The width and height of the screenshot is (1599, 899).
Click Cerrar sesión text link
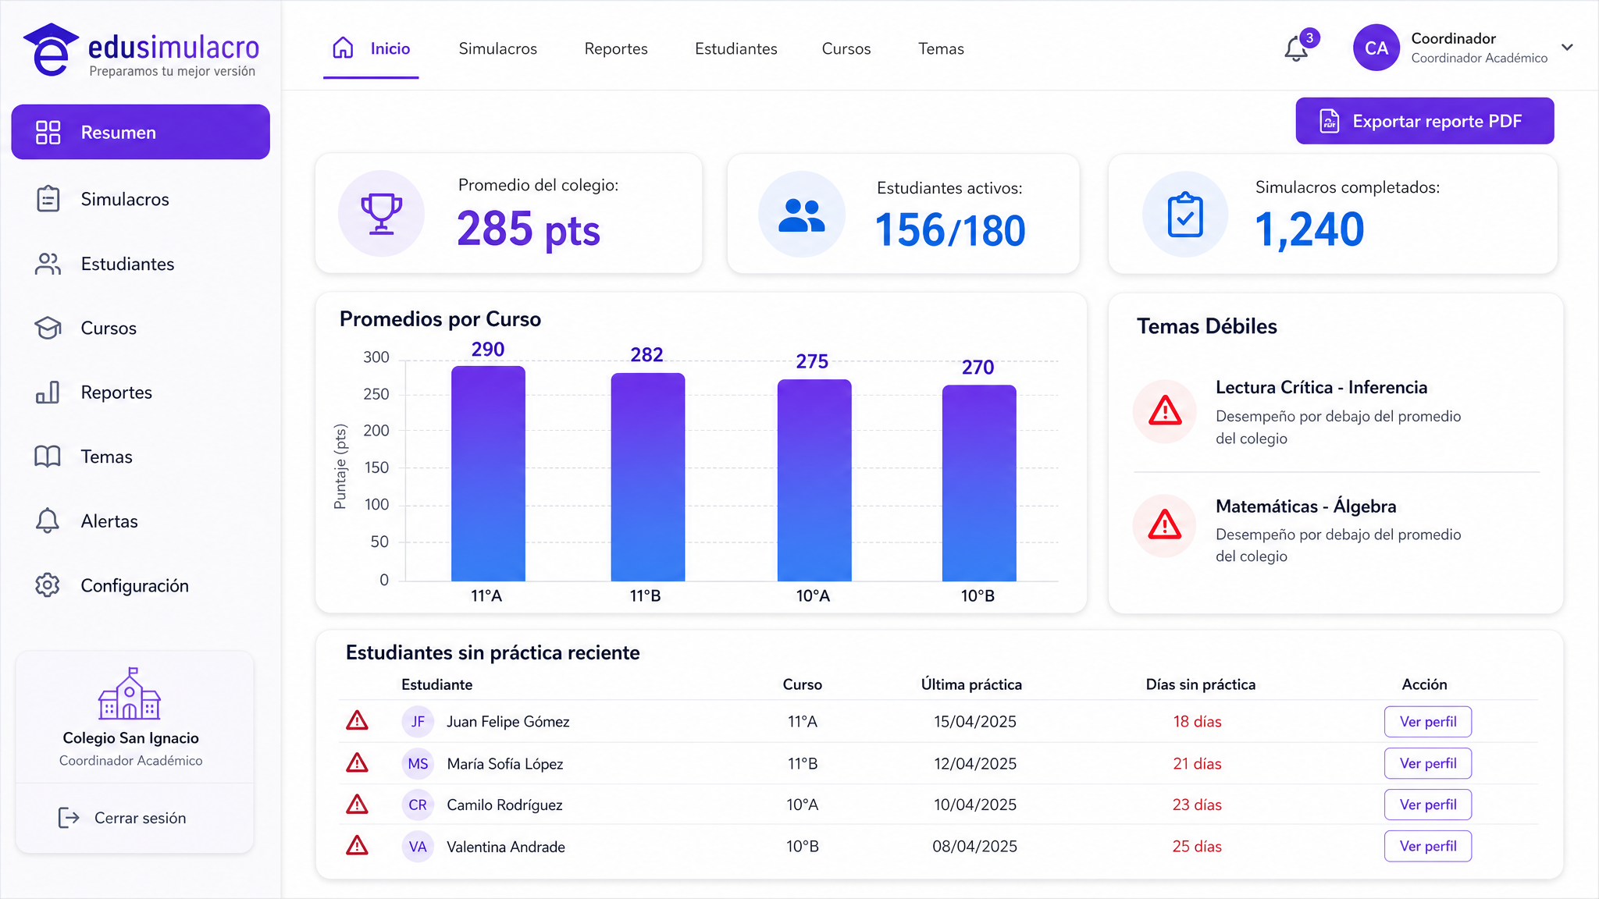[141, 818]
